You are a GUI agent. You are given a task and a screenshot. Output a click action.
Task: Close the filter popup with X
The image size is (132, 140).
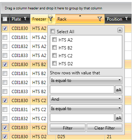[x=120, y=30]
